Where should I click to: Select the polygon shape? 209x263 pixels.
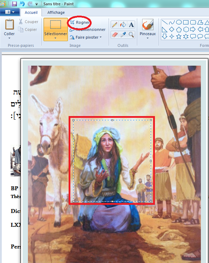tap(200, 22)
